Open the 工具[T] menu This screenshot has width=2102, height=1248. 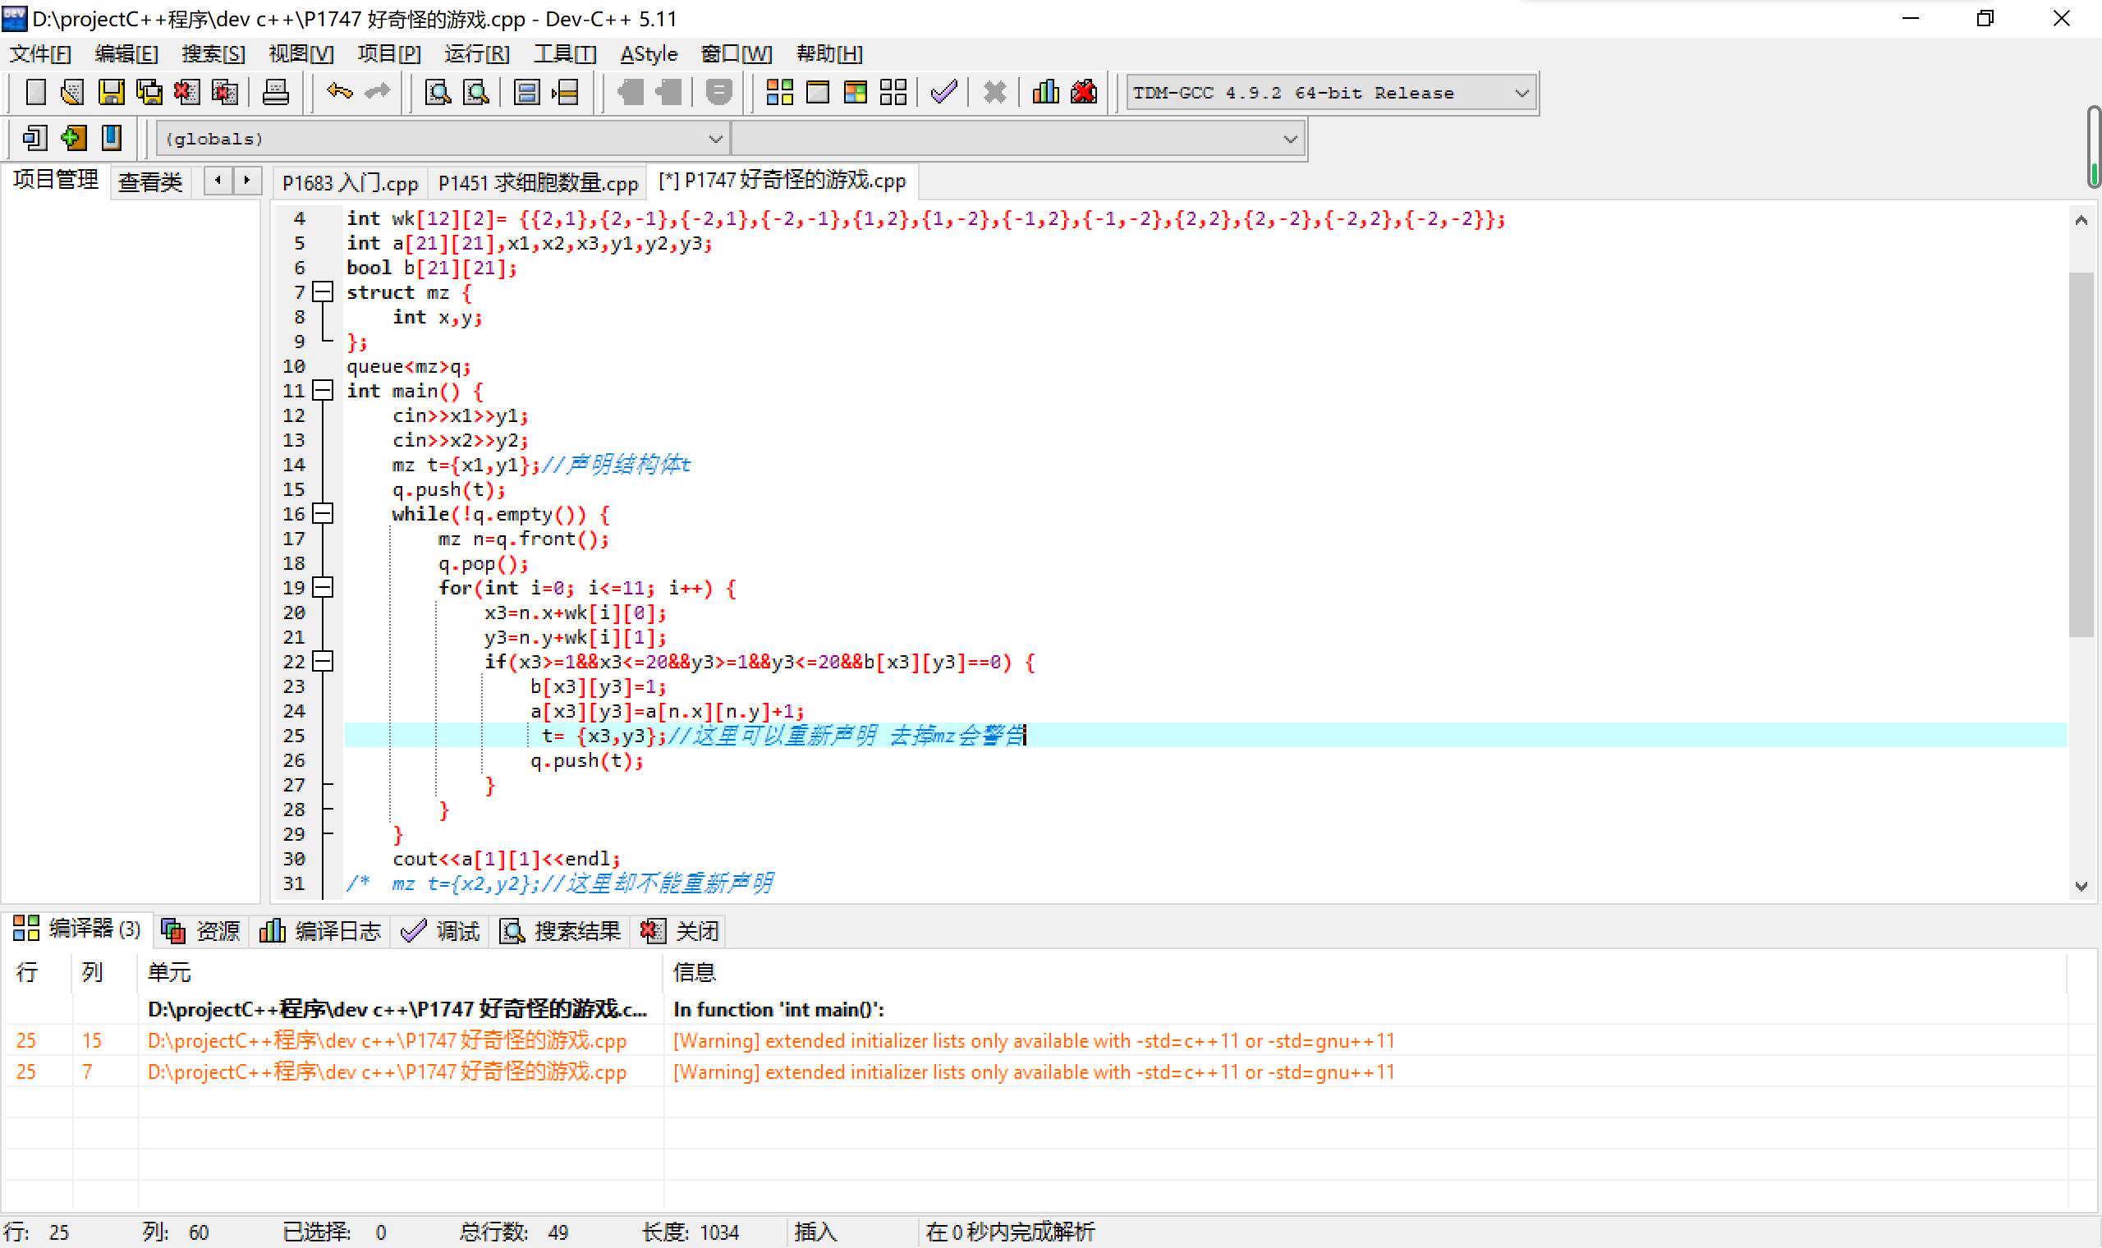tap(565, 54)
